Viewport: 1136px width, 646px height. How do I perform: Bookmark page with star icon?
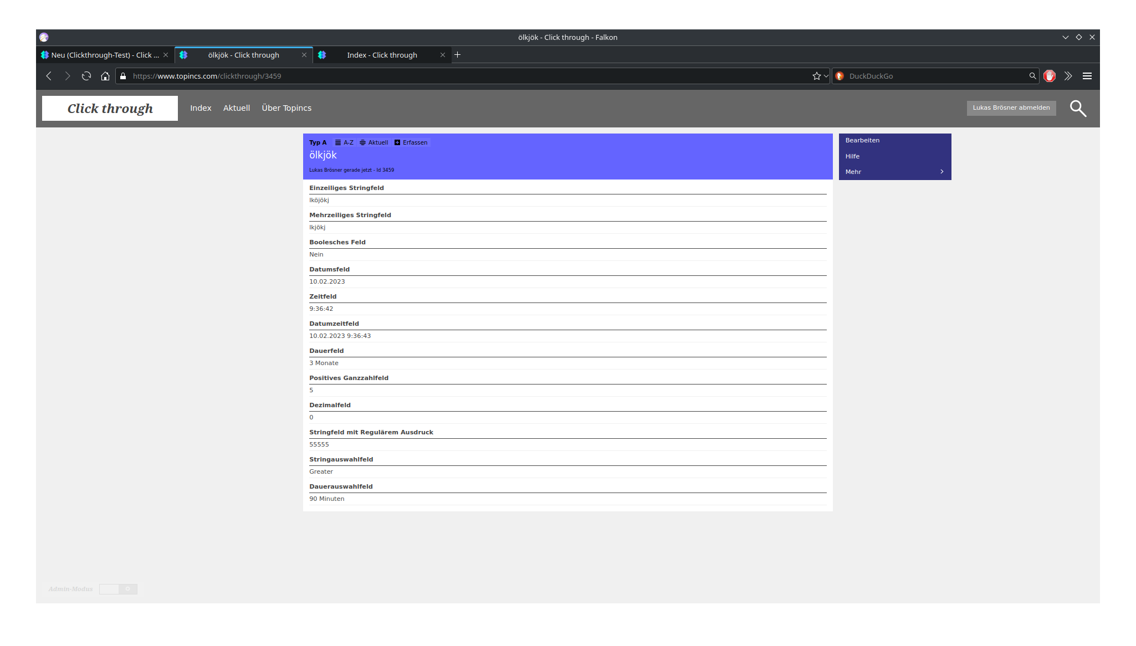pos(816,76)
